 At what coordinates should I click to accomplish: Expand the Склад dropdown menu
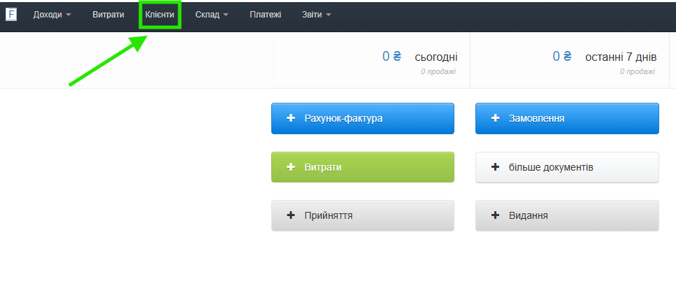pyautogui.click(x=212, y=15)
